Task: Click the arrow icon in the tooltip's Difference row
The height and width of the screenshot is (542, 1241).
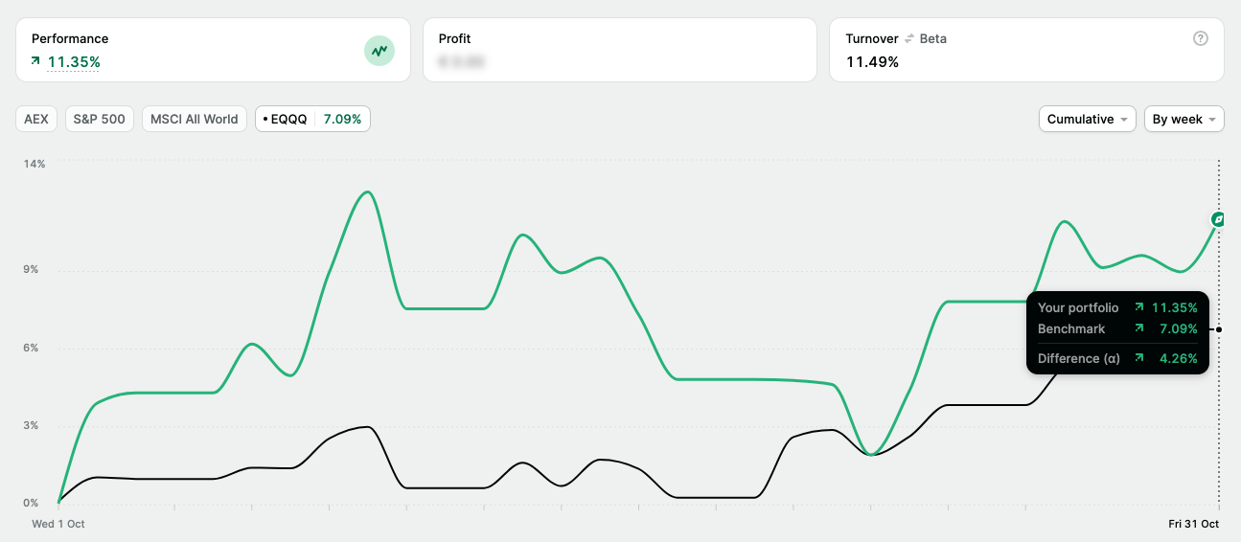Action: 1139,358
